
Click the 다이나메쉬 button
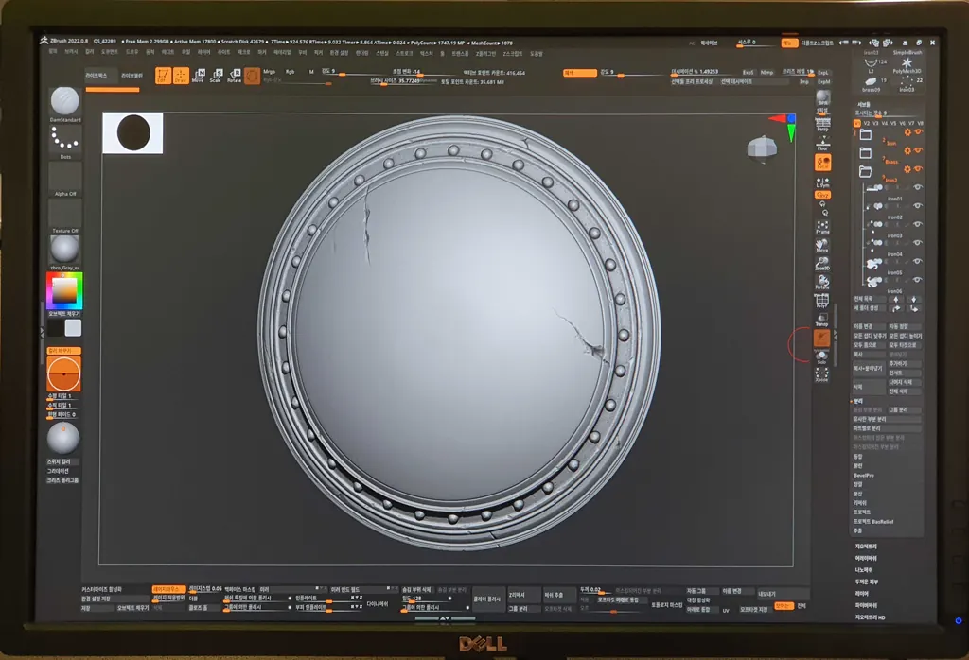(378, 604)
